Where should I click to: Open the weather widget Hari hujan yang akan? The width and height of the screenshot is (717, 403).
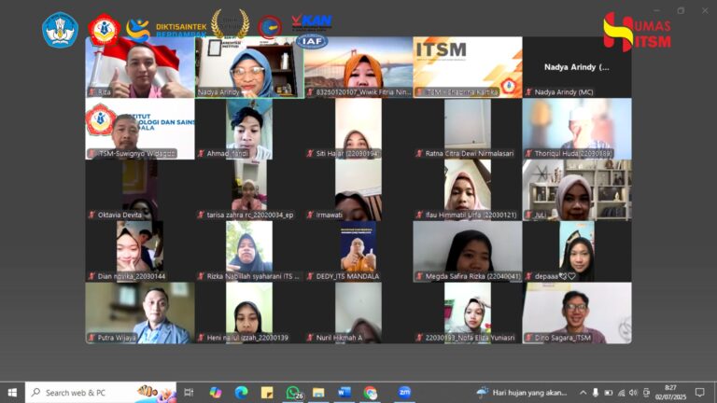[522, 393]
